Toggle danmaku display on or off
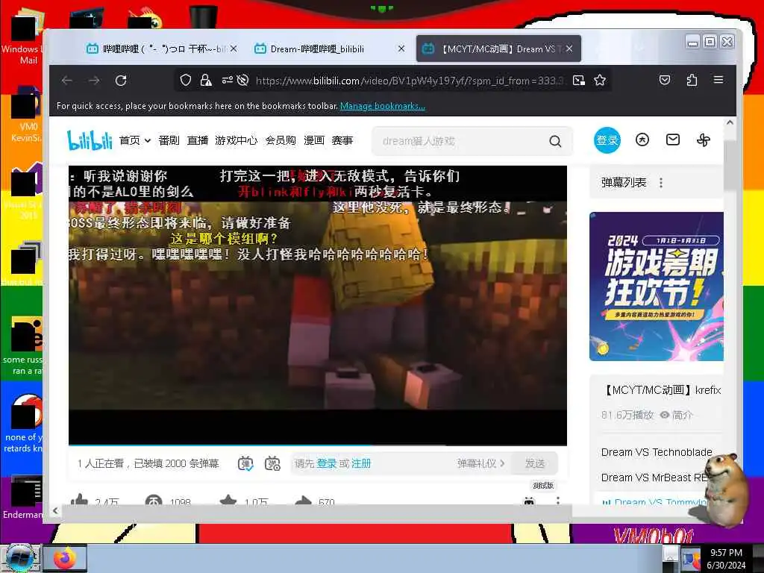Viewport: 764px width, 573px height. (245, 463)
